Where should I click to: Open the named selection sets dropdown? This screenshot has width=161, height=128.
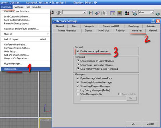coord(85,12)
